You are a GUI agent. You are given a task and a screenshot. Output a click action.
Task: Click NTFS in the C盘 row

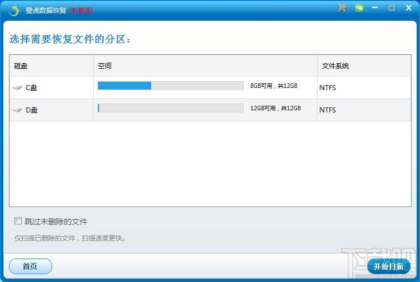pos(328,88)
